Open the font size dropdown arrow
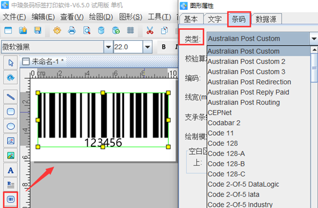 click(x=148, y=47)
